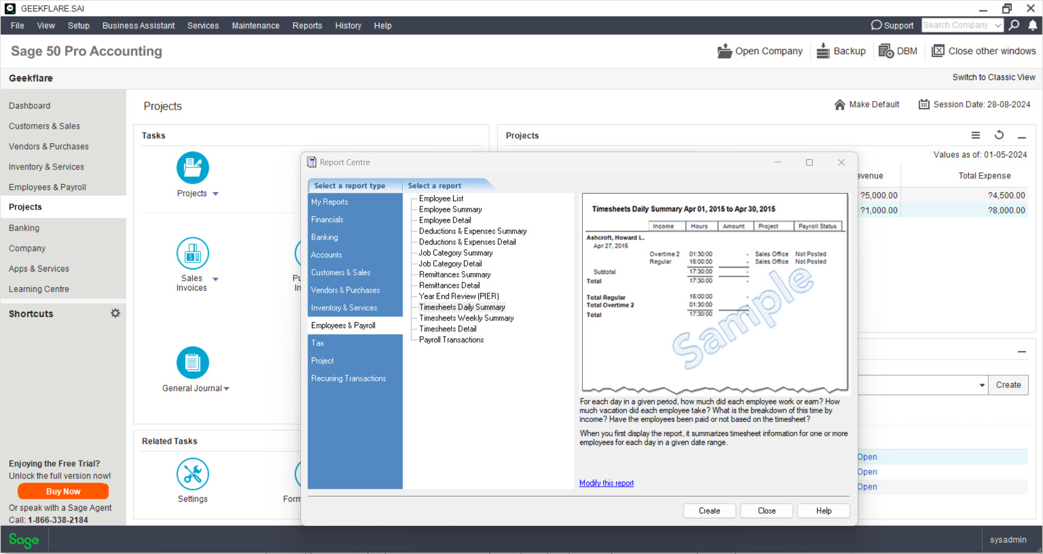Open the Modify this report link
This screenshot has width=1043, height=554.
[606, 482]
